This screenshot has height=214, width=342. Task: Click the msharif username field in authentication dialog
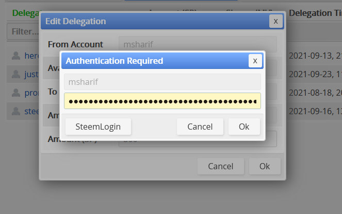(x=162, y=82)
